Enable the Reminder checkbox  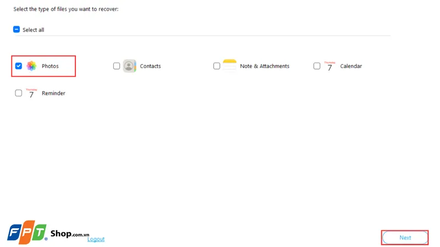click(19, 93)
